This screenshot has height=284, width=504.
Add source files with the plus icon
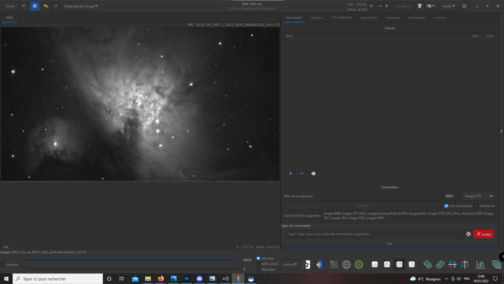[290, 174]
